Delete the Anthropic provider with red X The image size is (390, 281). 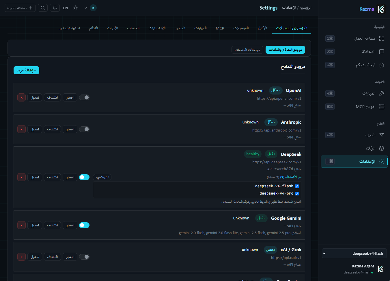click(x=22, y=129)
